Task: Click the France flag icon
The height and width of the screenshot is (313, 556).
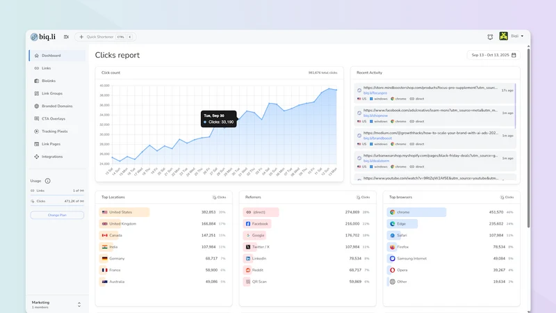Action: pos(105,270)
